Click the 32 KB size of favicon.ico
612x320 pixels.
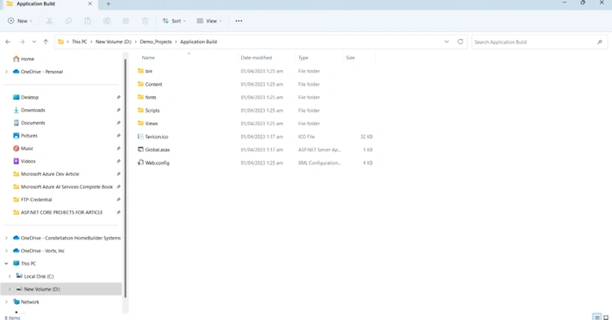[x=366, y=137]
